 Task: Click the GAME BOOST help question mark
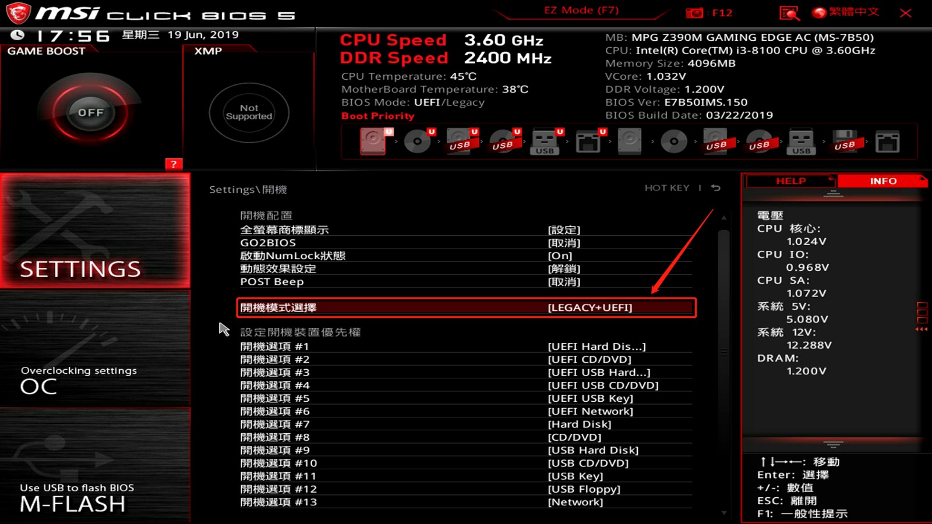(x=173, y=164)
